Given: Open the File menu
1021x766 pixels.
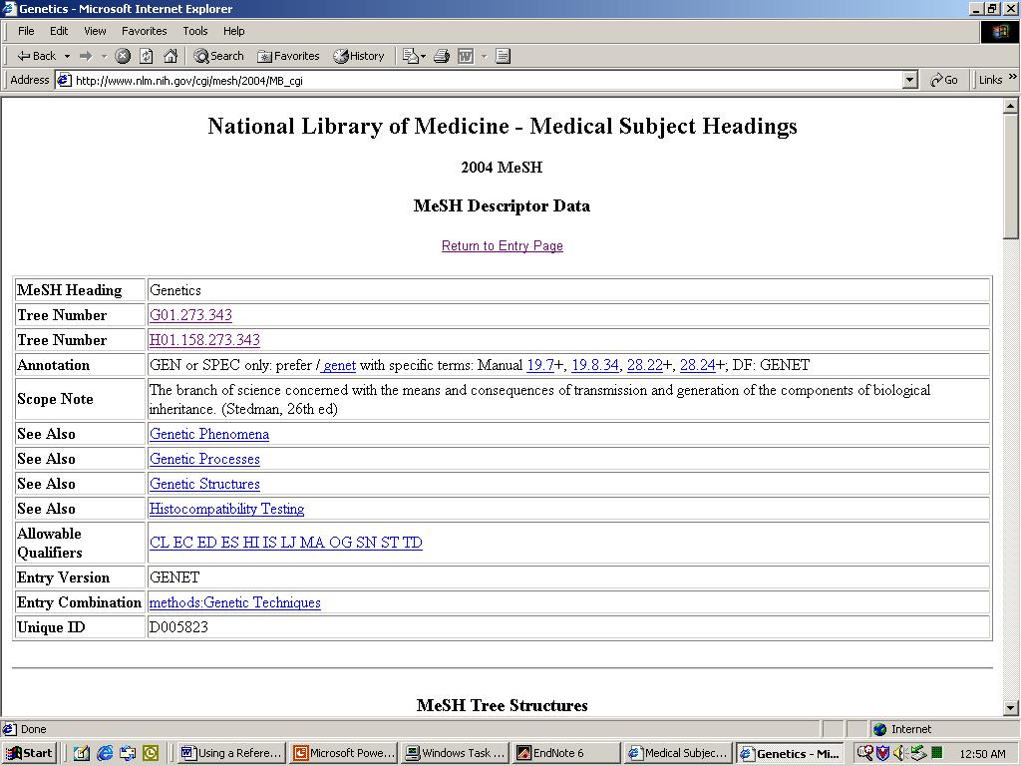Looking at the screenshot, I should coord(26,31).
